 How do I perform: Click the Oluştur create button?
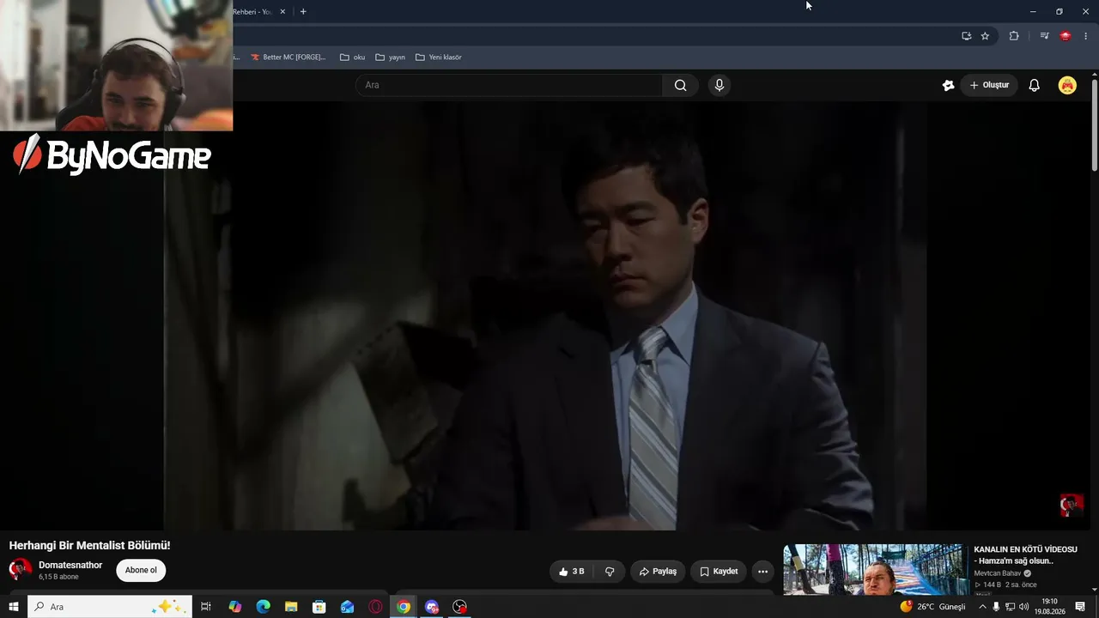[x=989, y=85]
